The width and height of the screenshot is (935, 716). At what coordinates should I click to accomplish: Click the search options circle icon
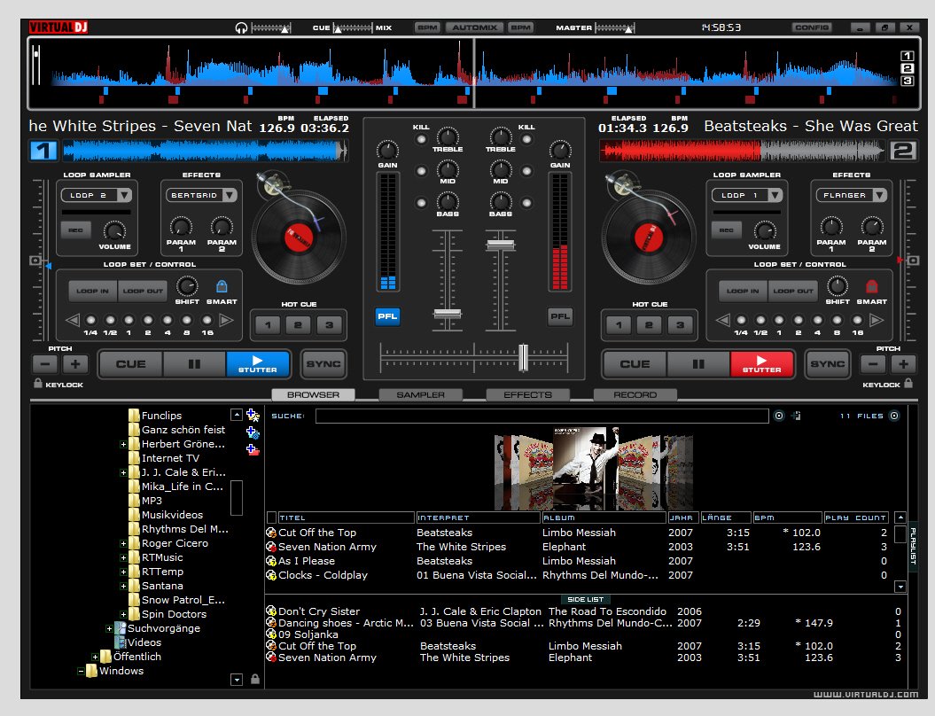779,416
